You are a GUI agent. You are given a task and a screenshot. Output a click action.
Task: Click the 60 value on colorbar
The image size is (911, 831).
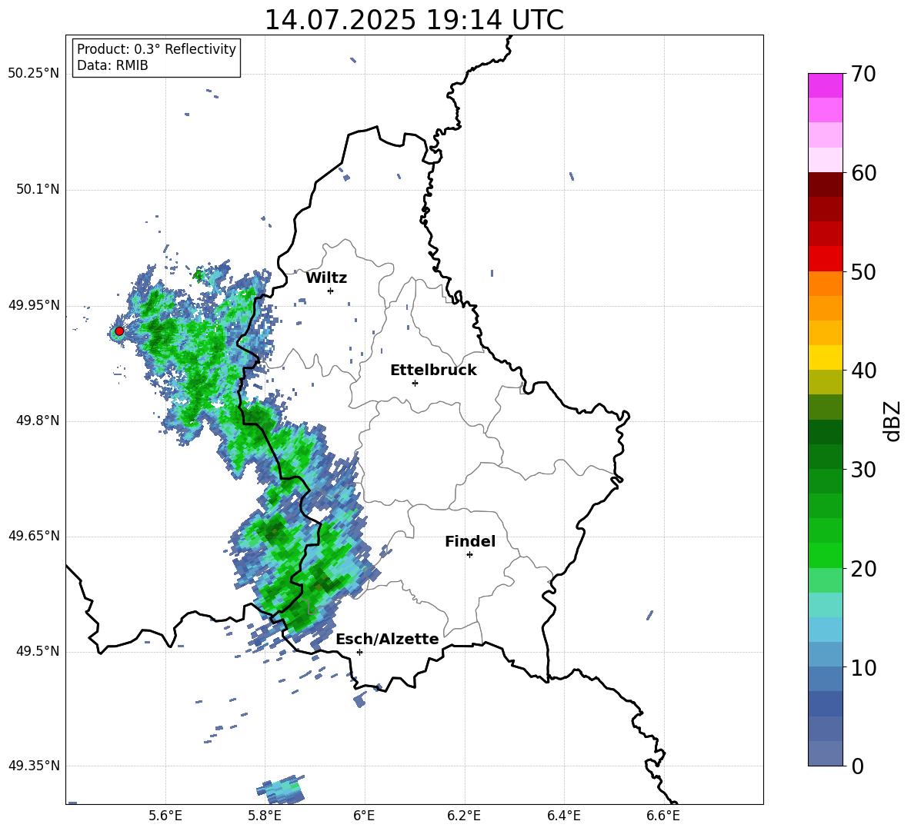[863, 173]
